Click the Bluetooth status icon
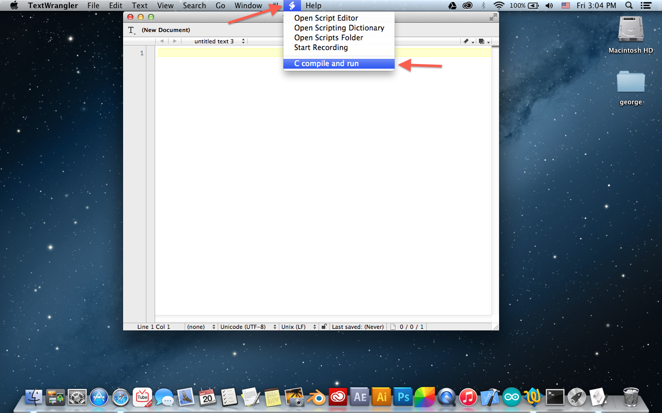Image resolution: width=662 pixels, height=413 pixels. tap(484, 6)
